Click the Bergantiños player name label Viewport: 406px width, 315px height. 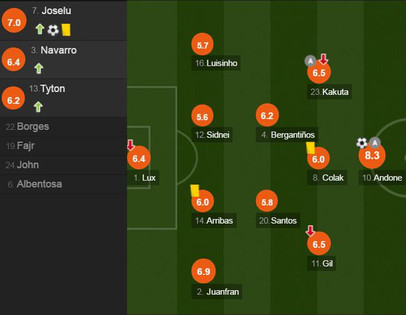pyautogui.click(x=289, y=135)
